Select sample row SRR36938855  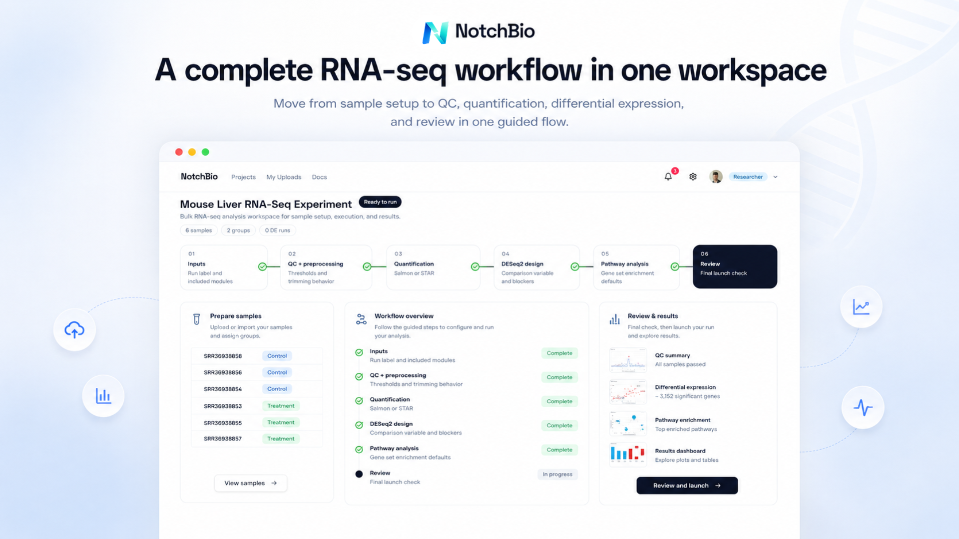tap(257, 422)
